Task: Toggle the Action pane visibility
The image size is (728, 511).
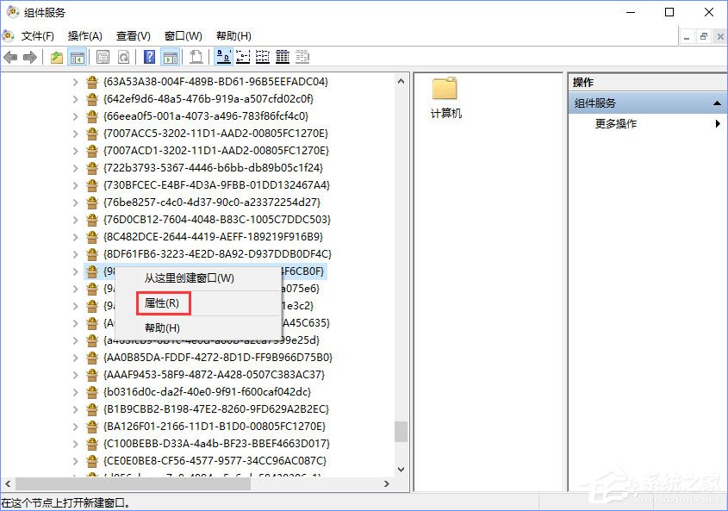Action: pos(170,56)
